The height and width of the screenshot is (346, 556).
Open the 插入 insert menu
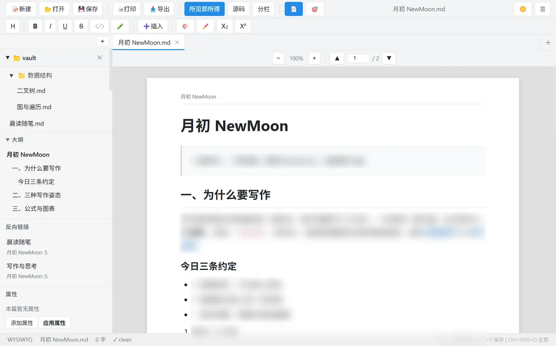coord(153,26)
